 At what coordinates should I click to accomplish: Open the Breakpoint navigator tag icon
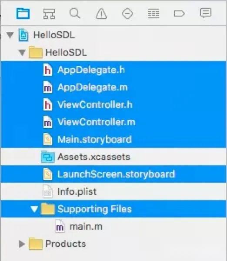[x=179, y=13]
